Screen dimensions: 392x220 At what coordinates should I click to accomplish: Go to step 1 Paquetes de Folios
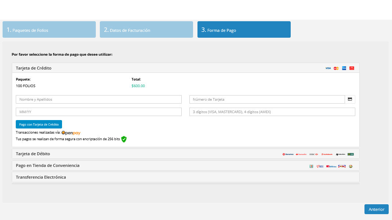pos(49,30)
